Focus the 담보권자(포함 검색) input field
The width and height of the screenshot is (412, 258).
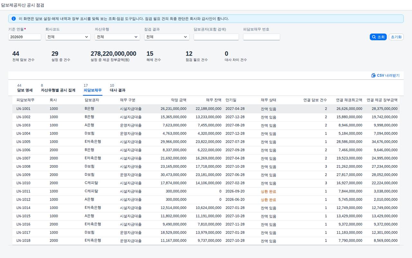pos(216,37)
